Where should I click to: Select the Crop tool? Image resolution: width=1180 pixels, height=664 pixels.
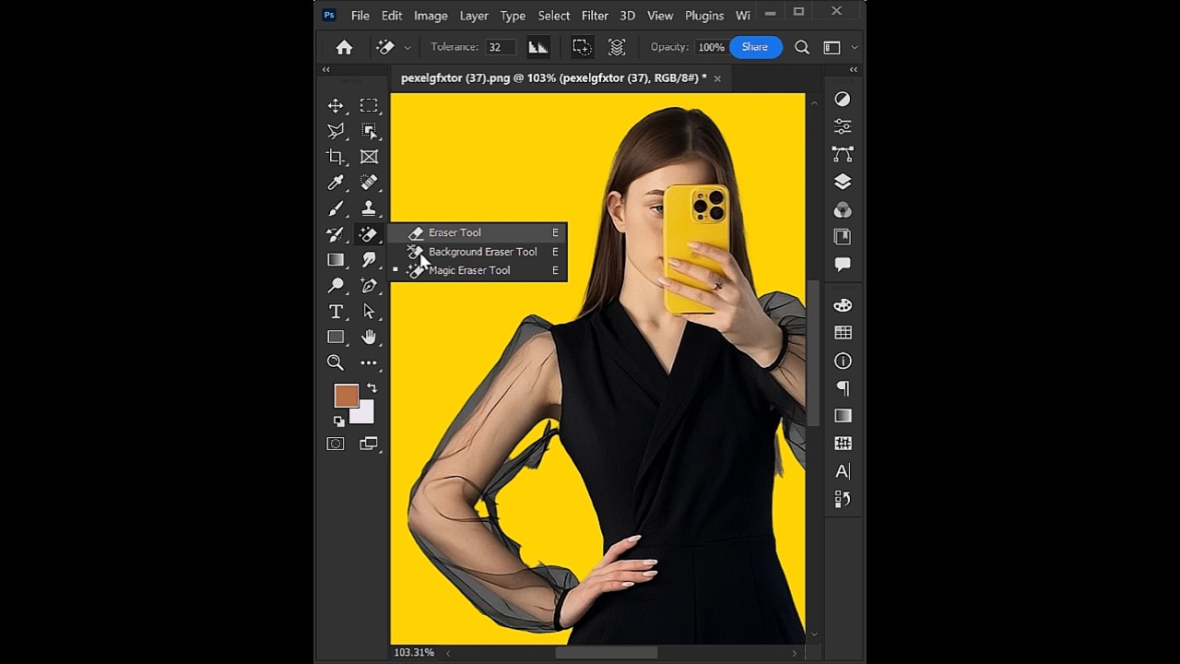tap(336, 157)
